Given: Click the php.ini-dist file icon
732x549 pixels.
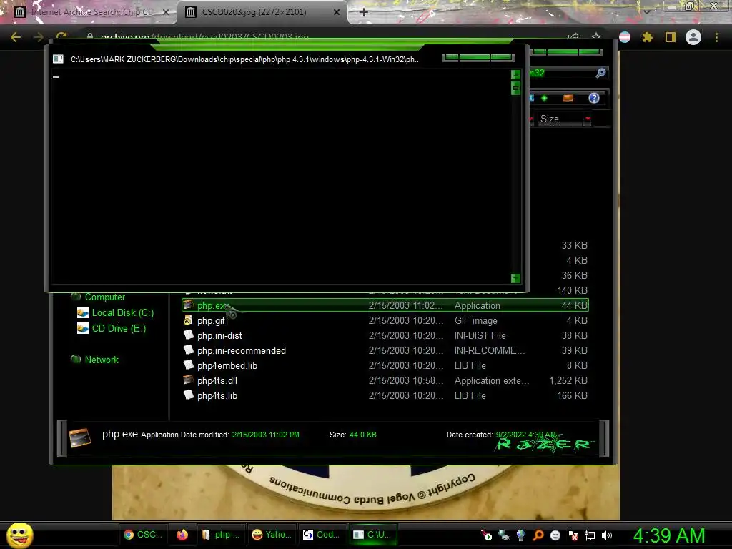Looking at the screenshot, I should point(189,335).
